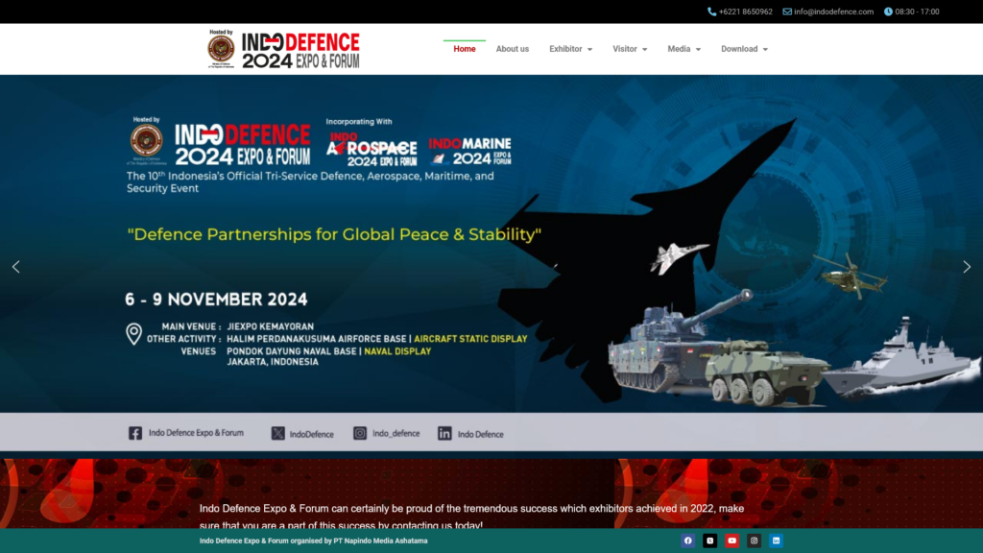Click Instagram icon next to Indo_defence

click(360, 433)
